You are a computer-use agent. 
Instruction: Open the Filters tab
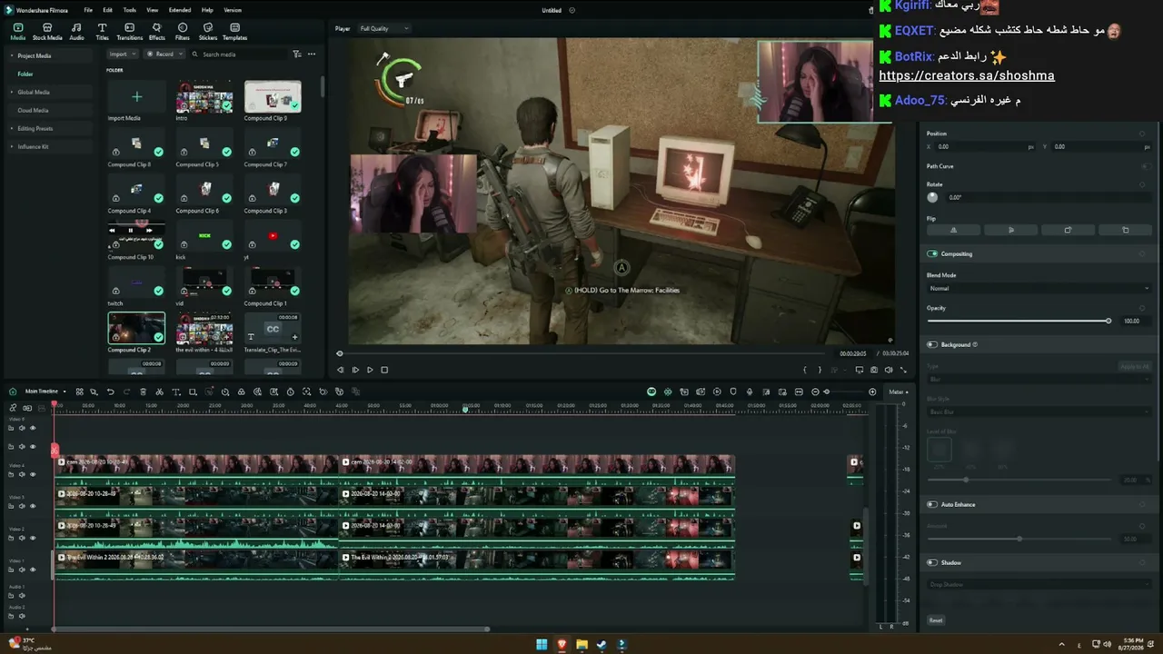point(183,32)
